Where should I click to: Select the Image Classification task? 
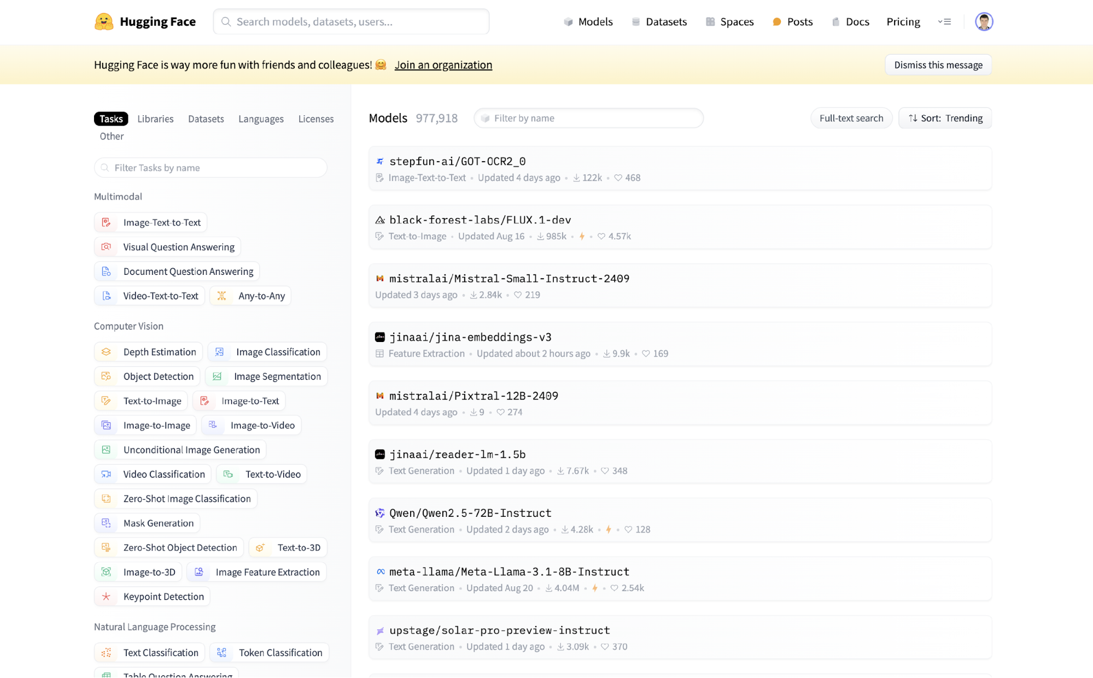(x=267, y=352)
